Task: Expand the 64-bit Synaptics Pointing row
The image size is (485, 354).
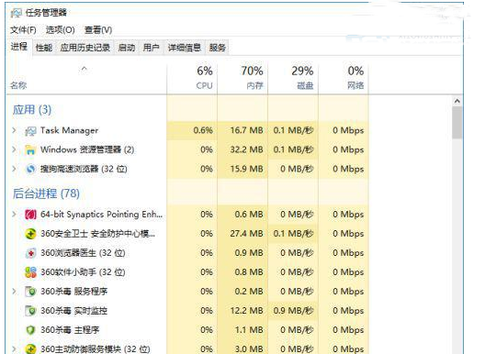Action: click(14, 214)
